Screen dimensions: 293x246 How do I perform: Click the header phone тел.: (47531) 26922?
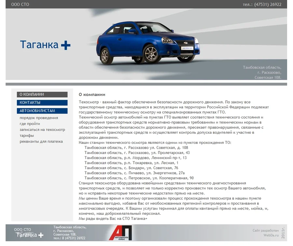262,5
